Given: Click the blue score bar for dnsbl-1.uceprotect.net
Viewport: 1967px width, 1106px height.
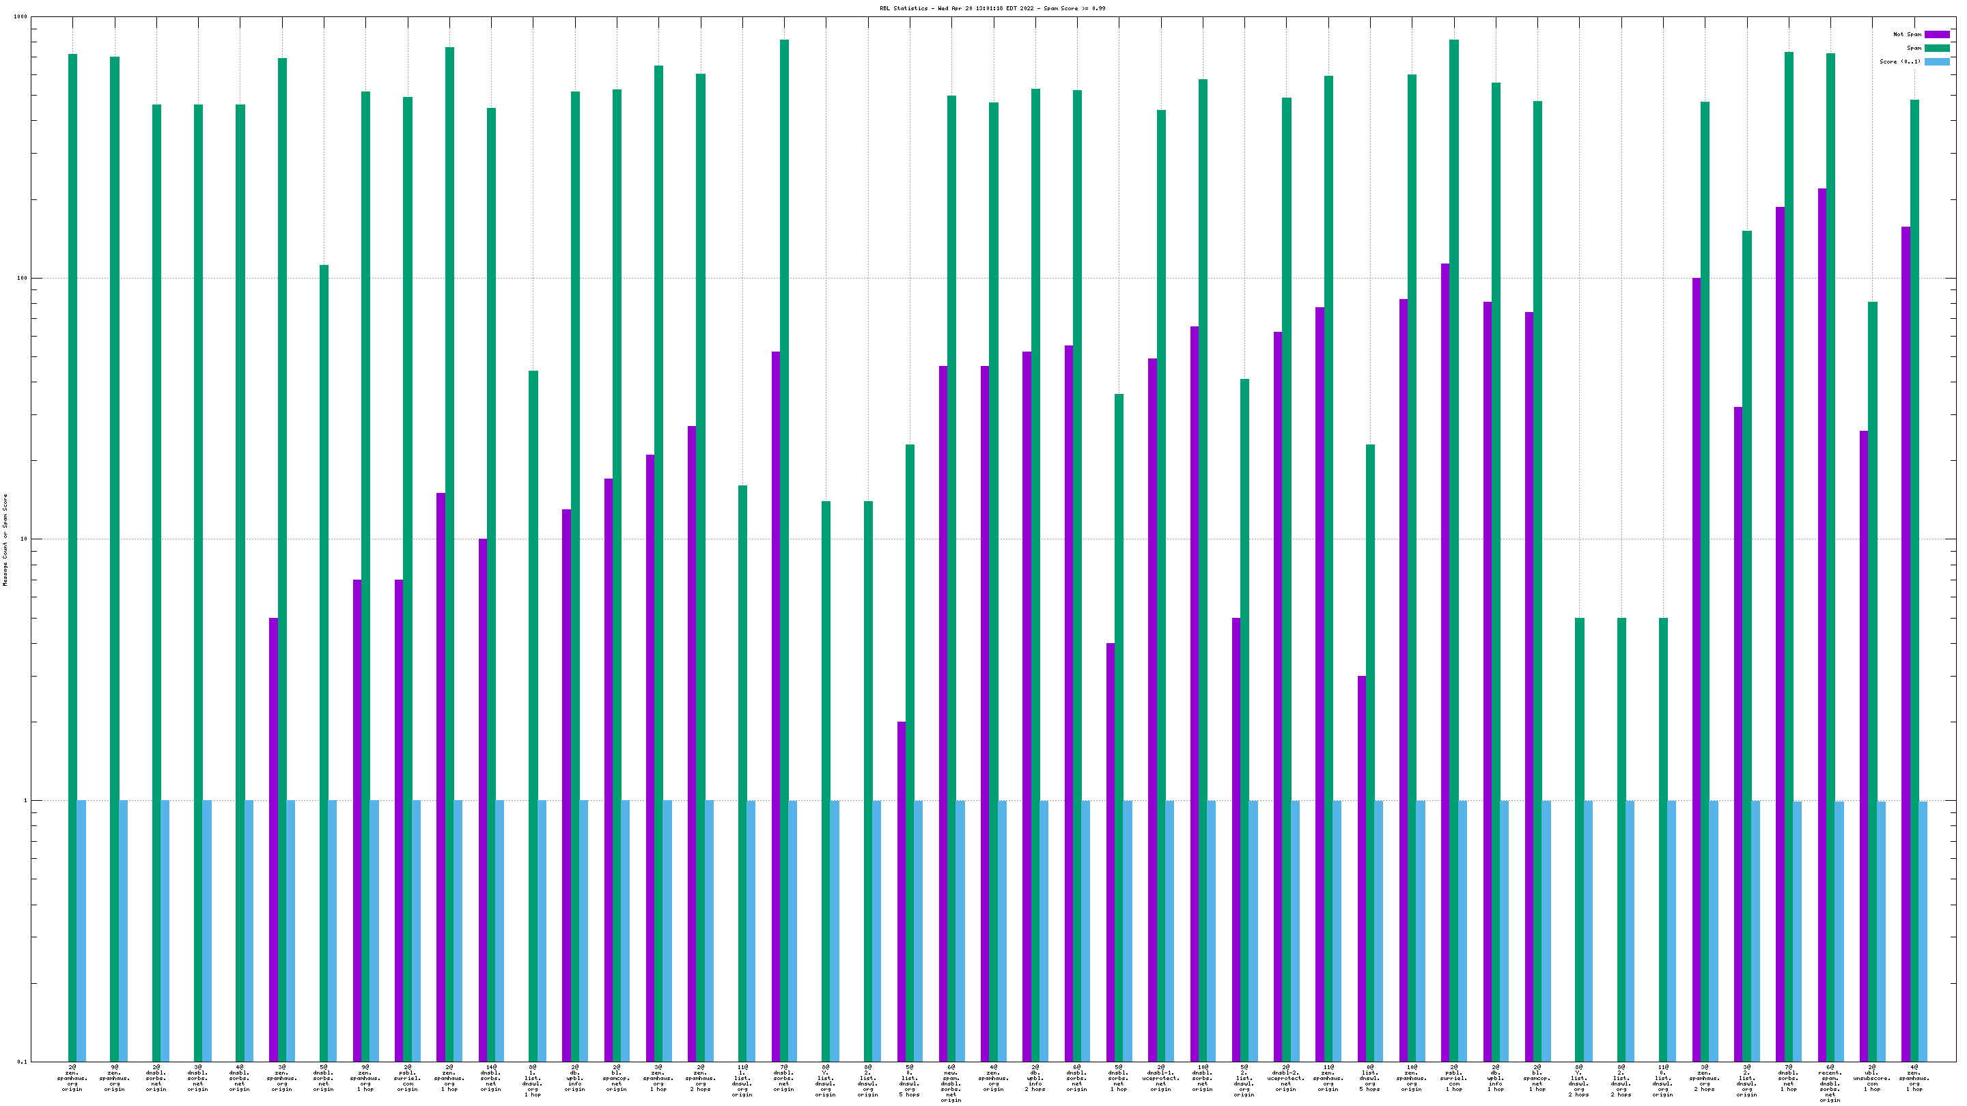Looking at the screenshot, I should click(x=1169, y=931).
